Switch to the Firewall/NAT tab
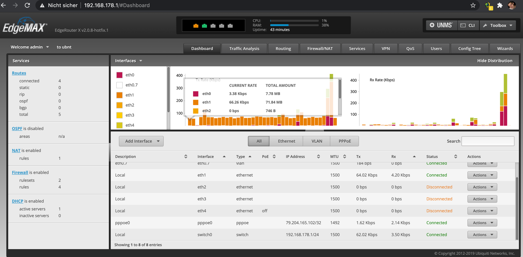 point(320,48)
